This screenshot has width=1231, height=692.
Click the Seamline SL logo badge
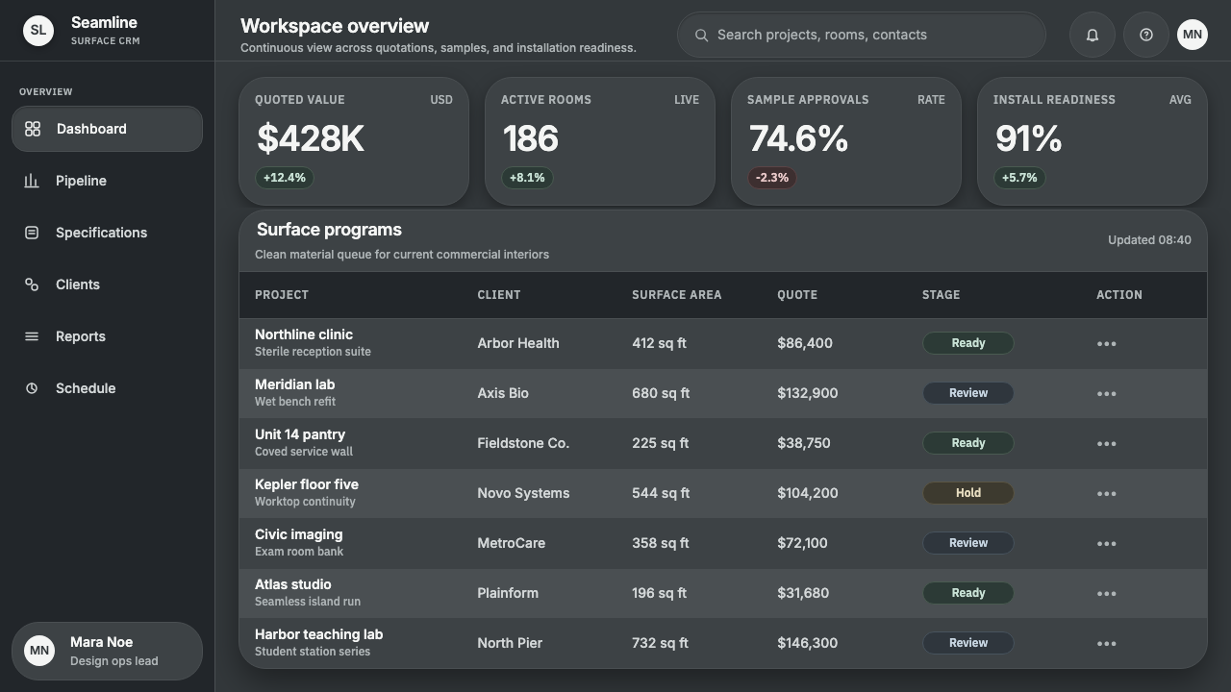pyautogui.click(x=38, y=31)
